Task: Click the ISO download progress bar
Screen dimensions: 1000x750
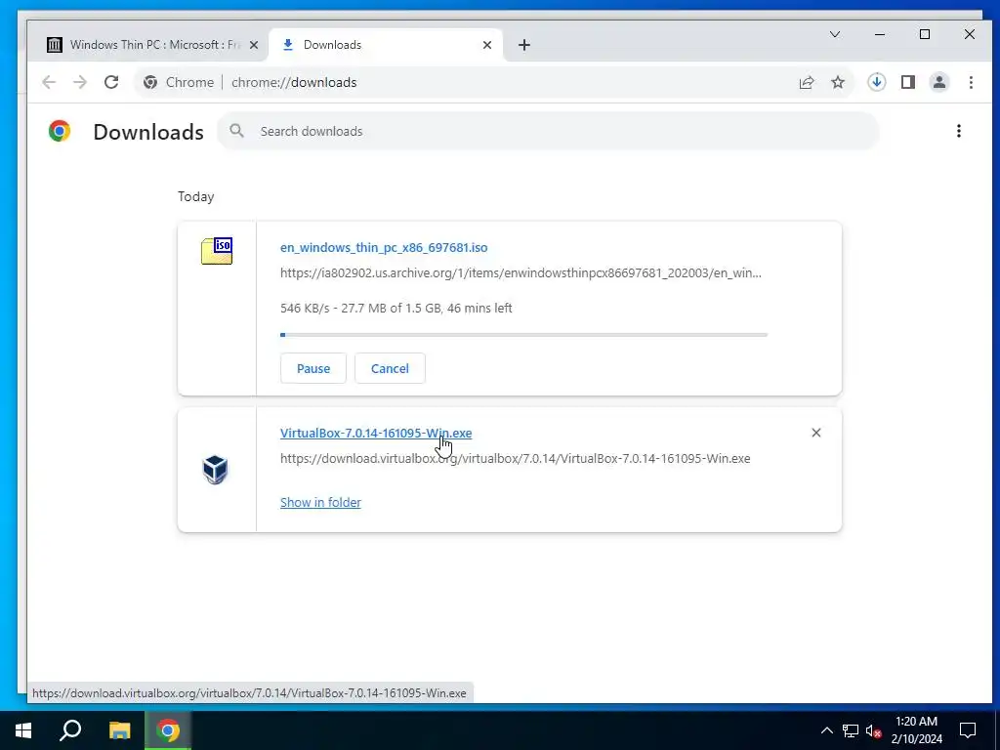Action: (x=523, y=335)
